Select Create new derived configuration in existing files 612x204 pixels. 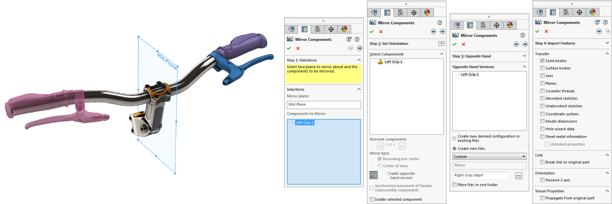[x=454, y=139]
